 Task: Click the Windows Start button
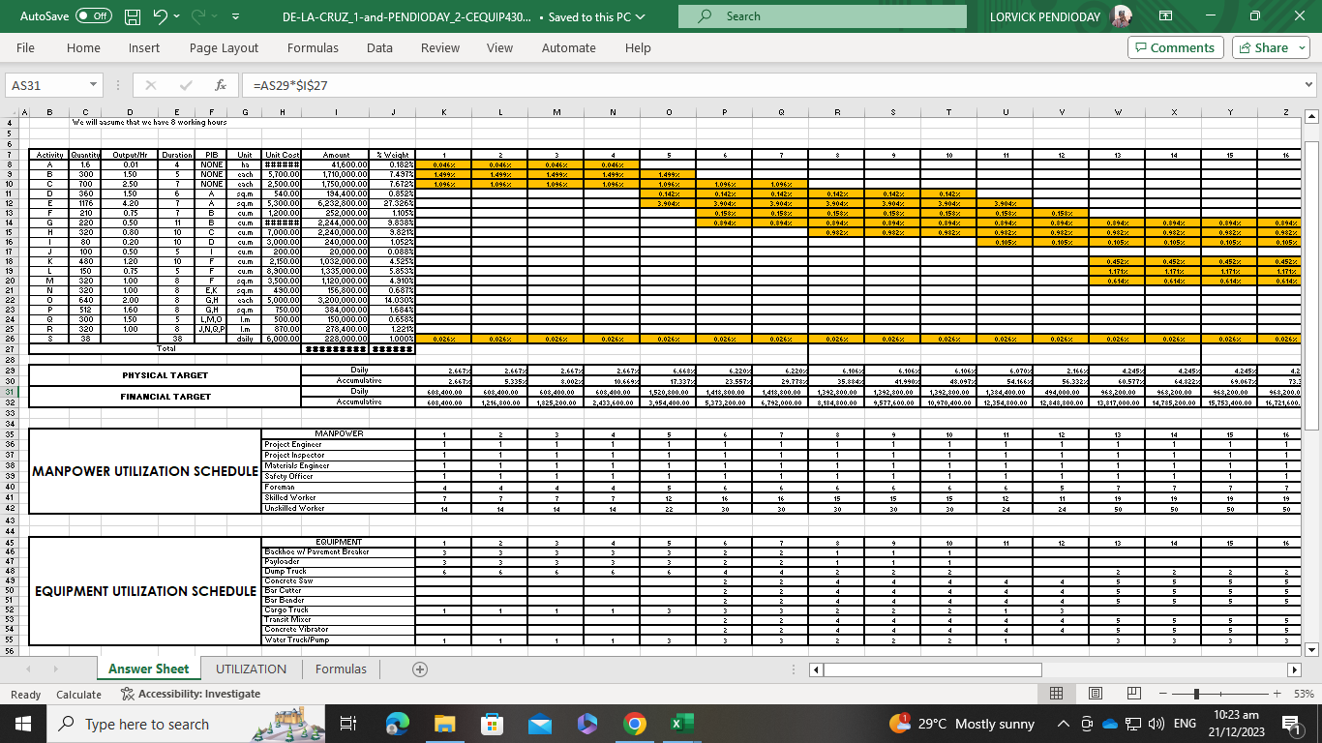coord(23,724)
